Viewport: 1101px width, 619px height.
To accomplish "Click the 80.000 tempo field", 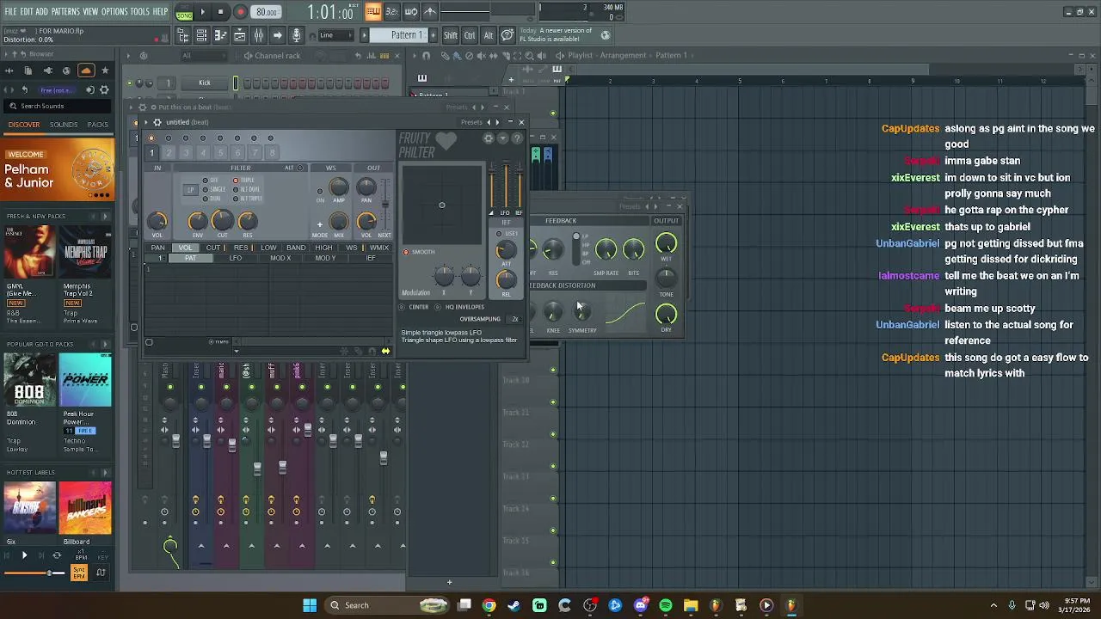I will 267,12.
